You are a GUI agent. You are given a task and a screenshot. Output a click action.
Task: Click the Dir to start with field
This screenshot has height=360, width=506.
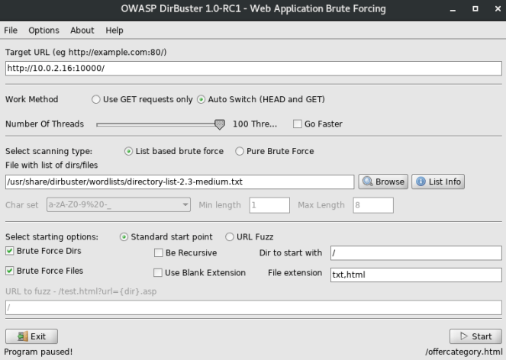[416, 253]
